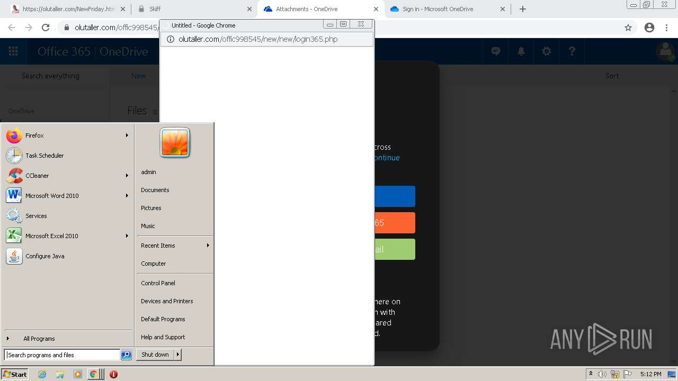Open the Chrome profile avatar icon

pyautogui.click(x=649, y=28)
